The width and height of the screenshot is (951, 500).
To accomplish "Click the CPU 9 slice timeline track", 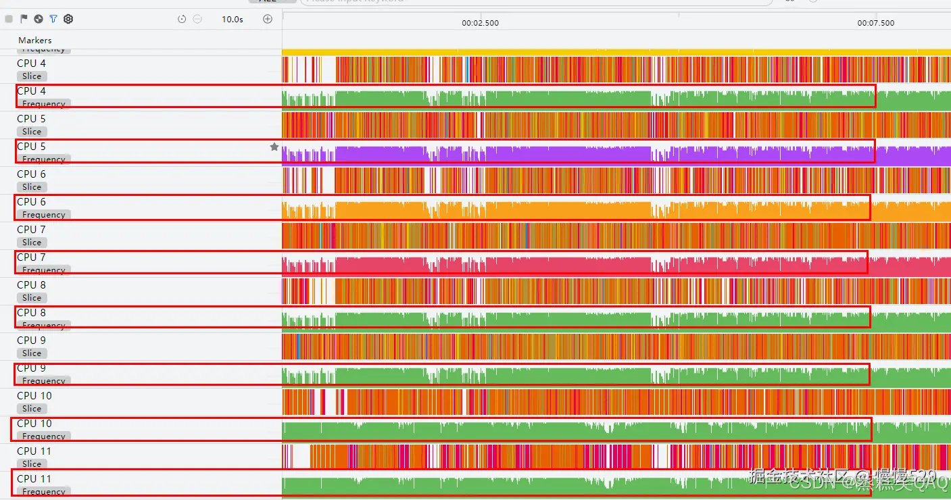I will pos(616,347).
